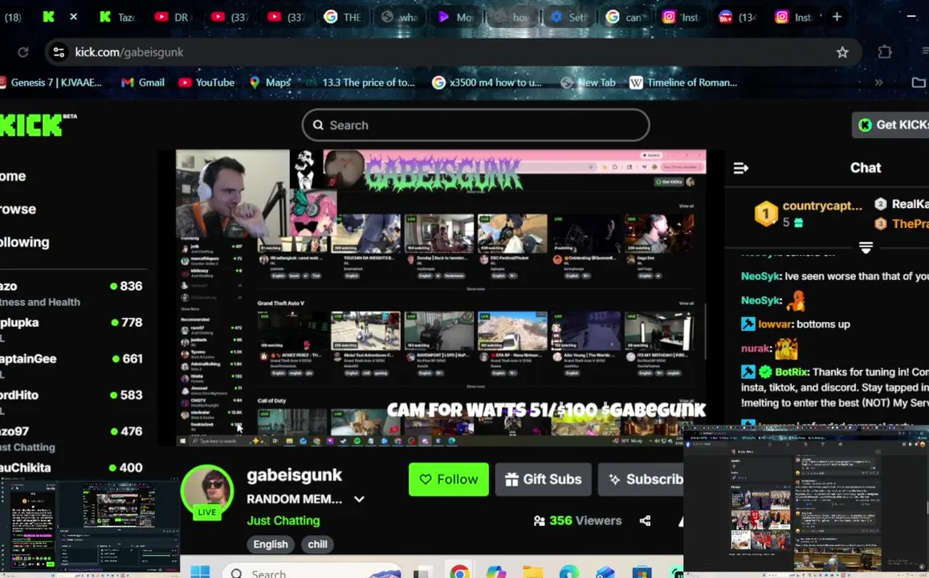Open the channel with 583 viewers
The image size is (929, 578).
[x=71, y=401]
